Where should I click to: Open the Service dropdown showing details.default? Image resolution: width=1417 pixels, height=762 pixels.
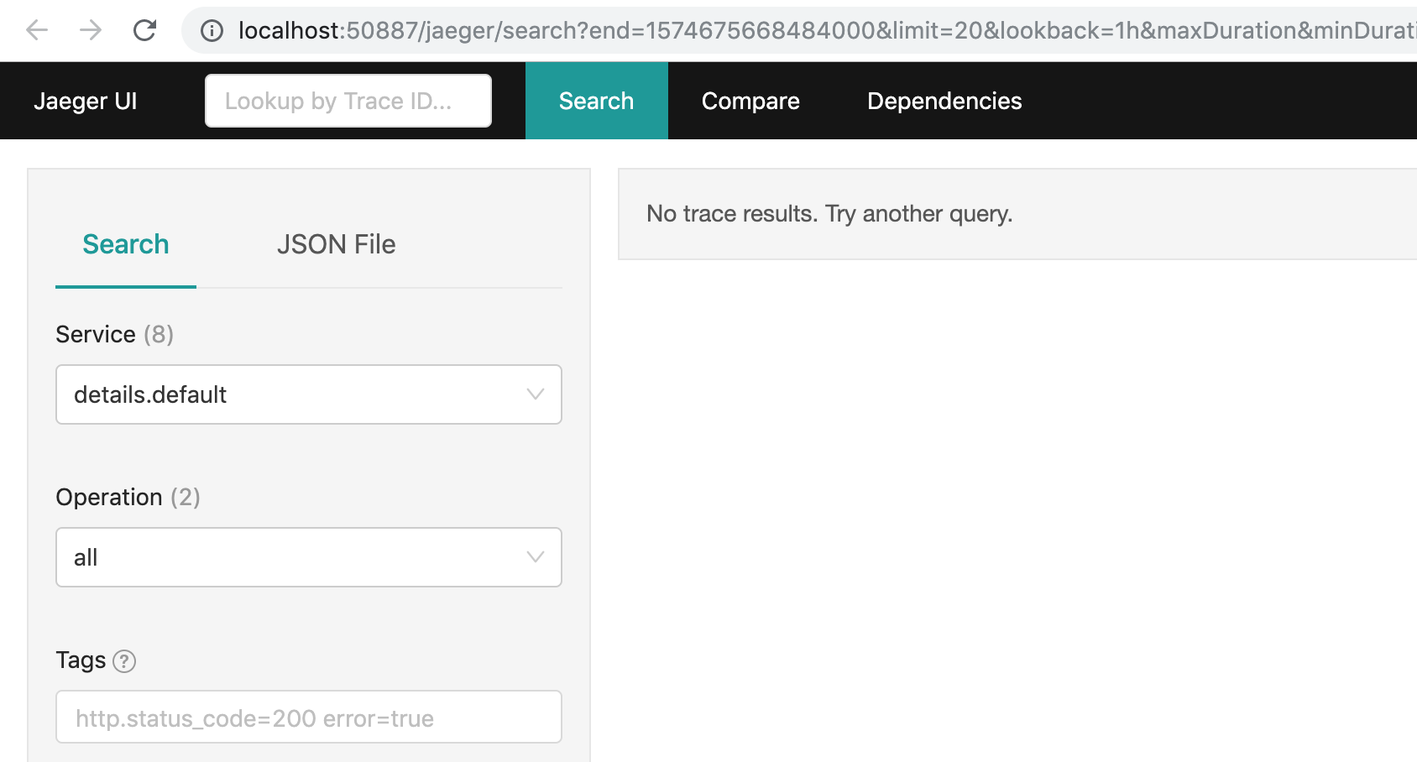coord(309,394)
